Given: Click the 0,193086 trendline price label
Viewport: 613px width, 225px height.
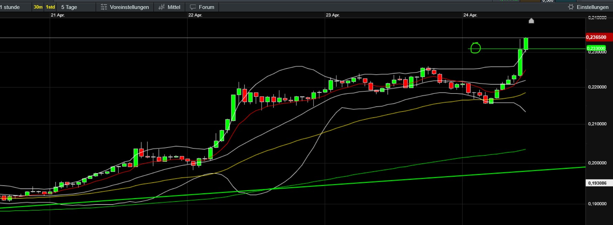Looking at the screenshot, I should coord(599,183).
